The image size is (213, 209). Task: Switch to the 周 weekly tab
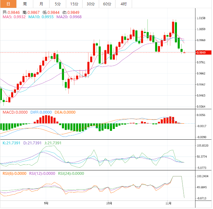pyautogui.click(x=25, y=4)
